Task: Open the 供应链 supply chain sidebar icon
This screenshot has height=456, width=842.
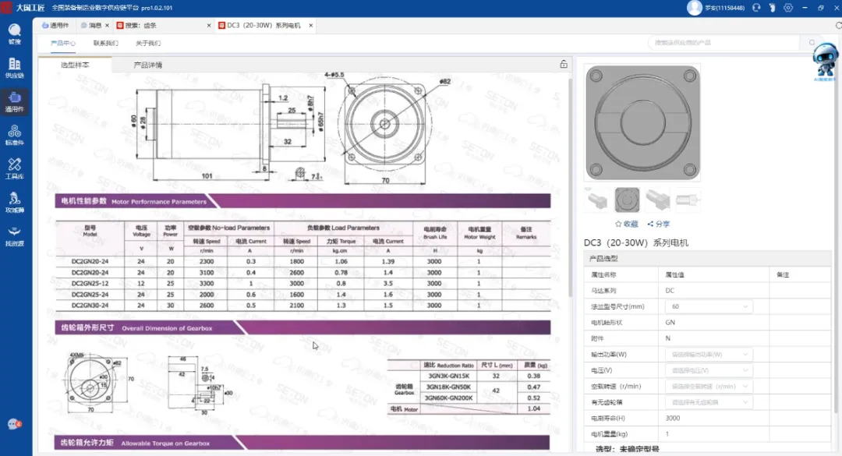Action: click(x=15, y=68)
